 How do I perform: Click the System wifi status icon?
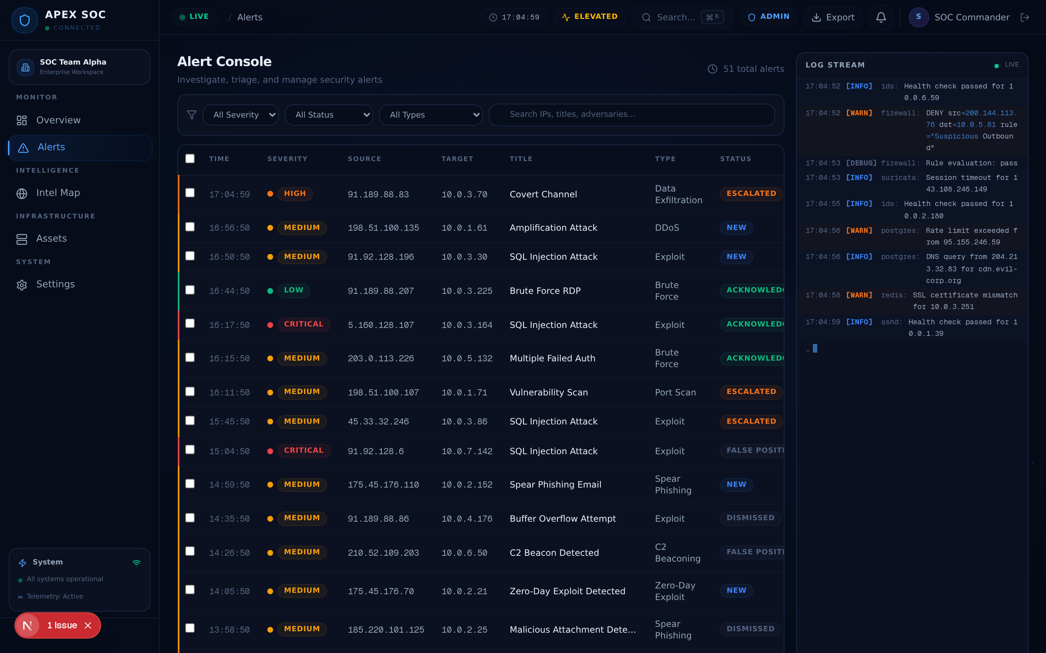coord(136,563)
